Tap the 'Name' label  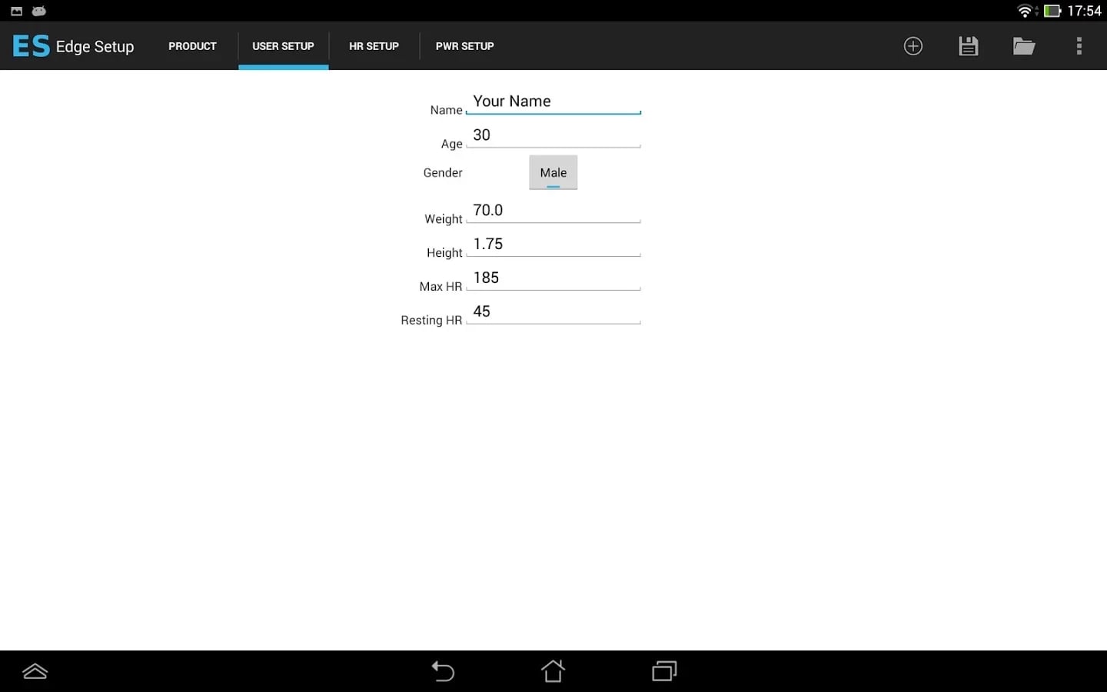[x=446, y=110]
